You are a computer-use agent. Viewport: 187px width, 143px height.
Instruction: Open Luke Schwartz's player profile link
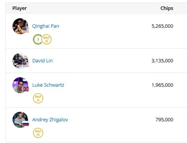[48, 85]
